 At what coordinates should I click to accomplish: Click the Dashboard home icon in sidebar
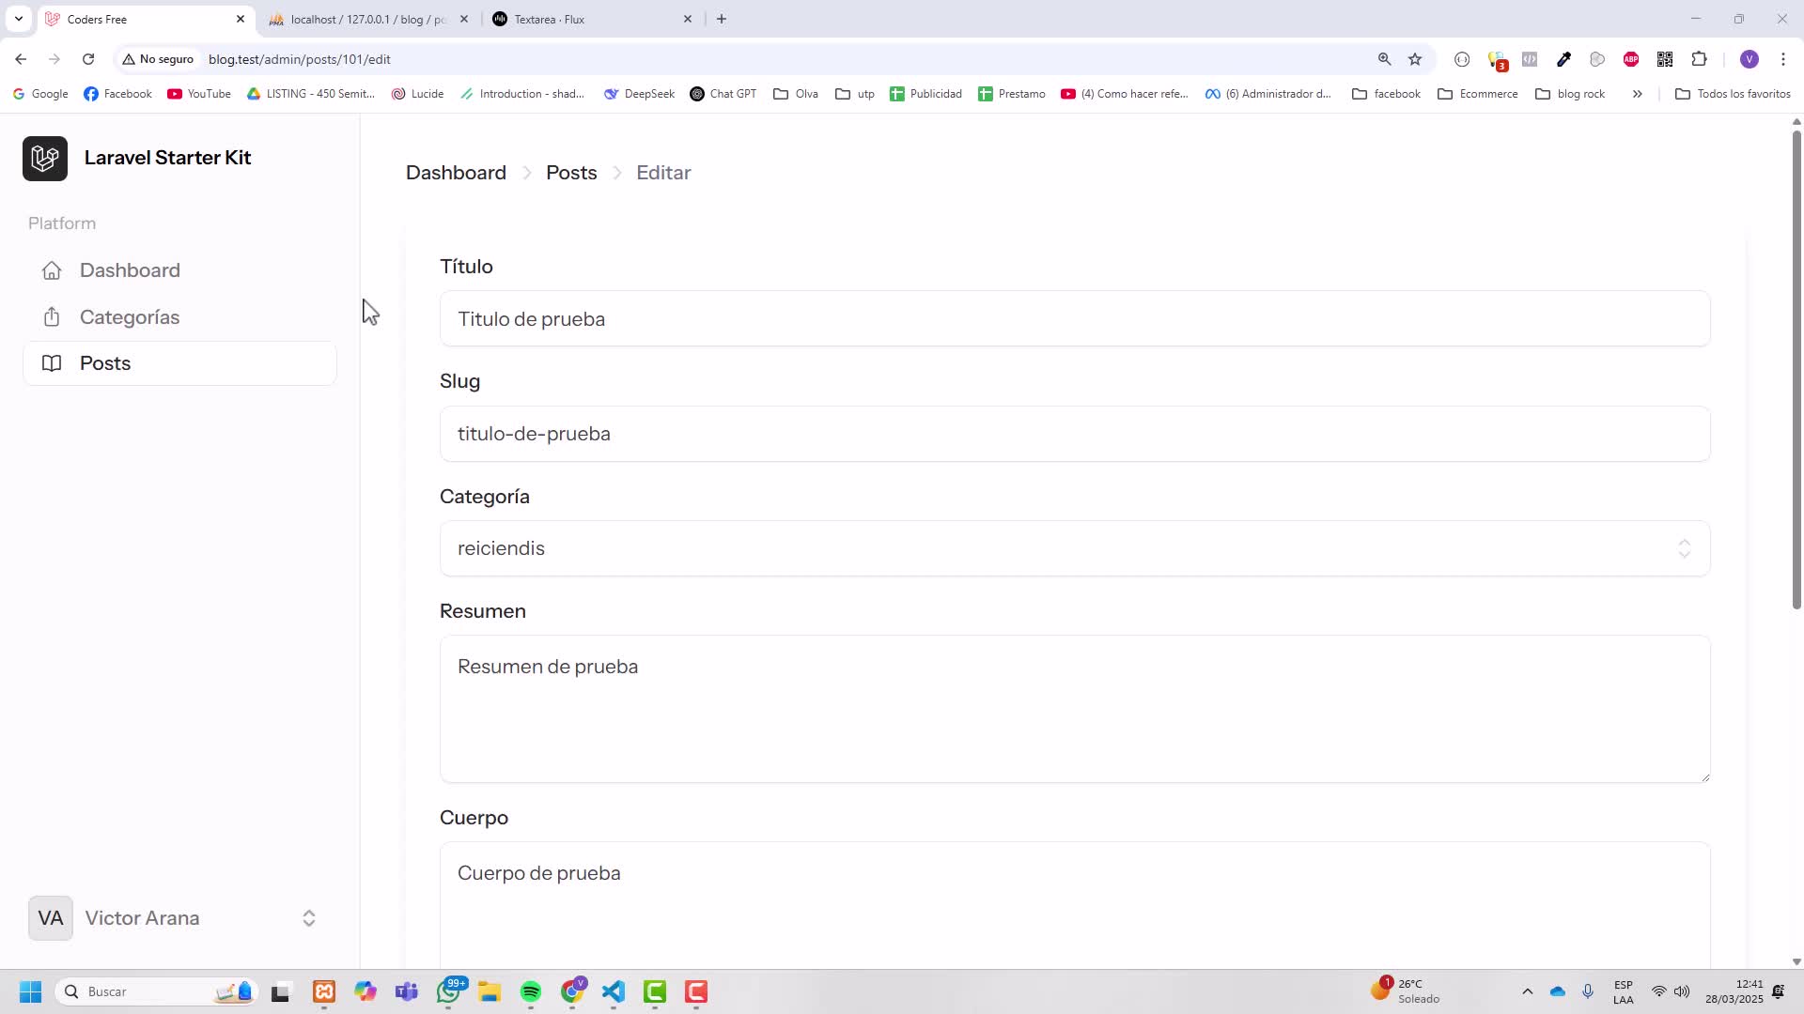(52, 270)
